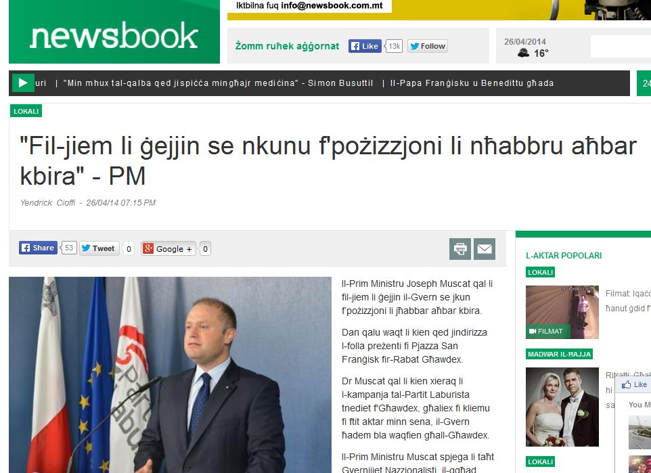Tweet this article
This screenshot has height=473, width=651.
(x=99, y=248)
